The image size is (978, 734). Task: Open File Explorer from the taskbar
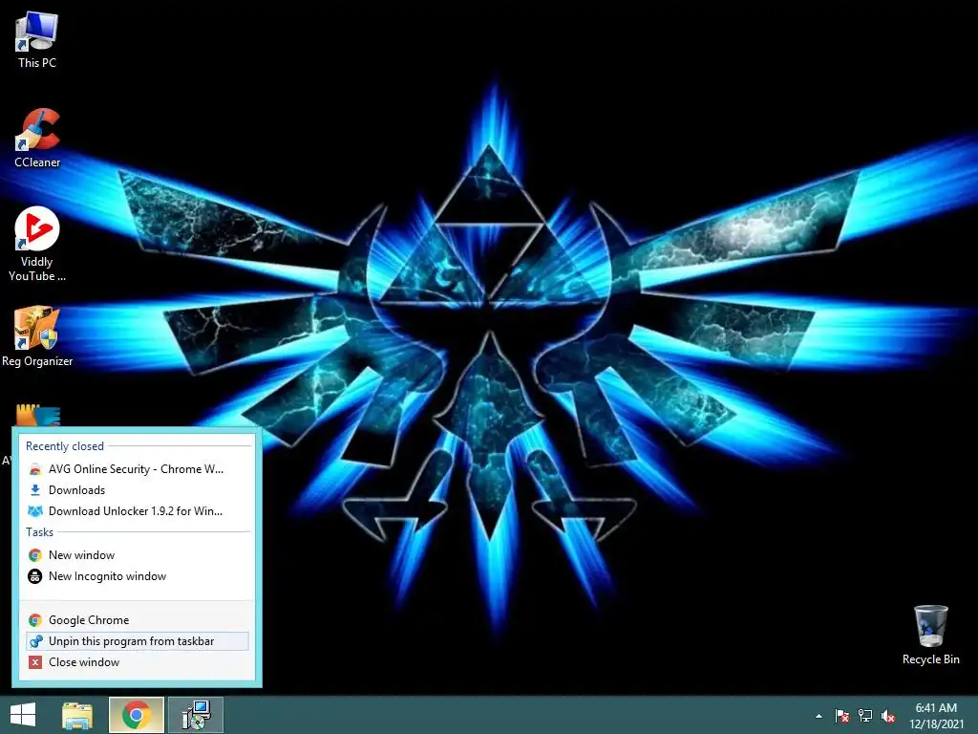[77, 715]
